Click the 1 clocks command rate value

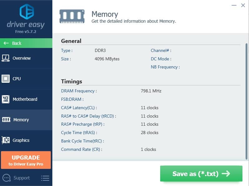(x=148, y=149)
